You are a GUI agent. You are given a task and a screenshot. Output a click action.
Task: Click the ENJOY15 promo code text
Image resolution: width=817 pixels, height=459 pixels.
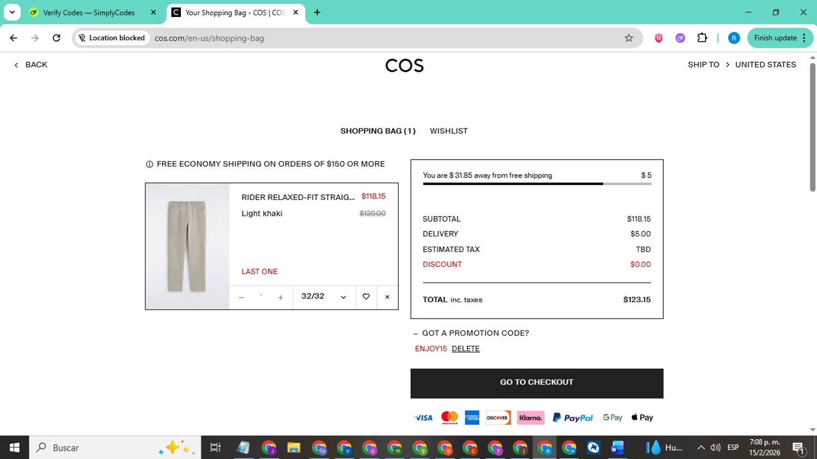tap(431, 349)
